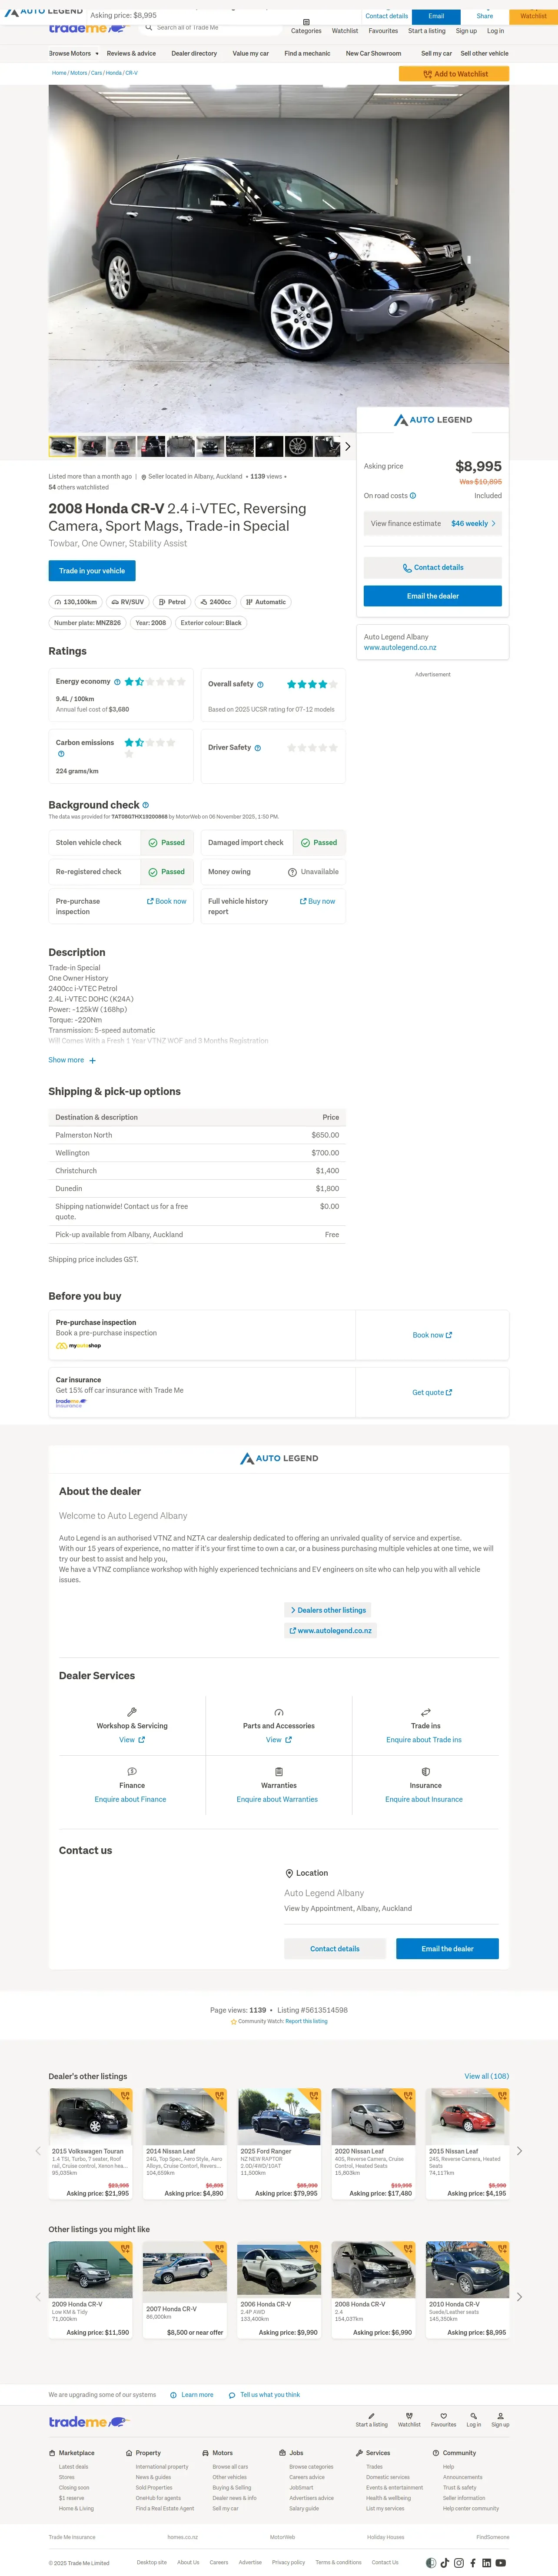Open the Facebook icon in footer

(x=473, y=2563)
